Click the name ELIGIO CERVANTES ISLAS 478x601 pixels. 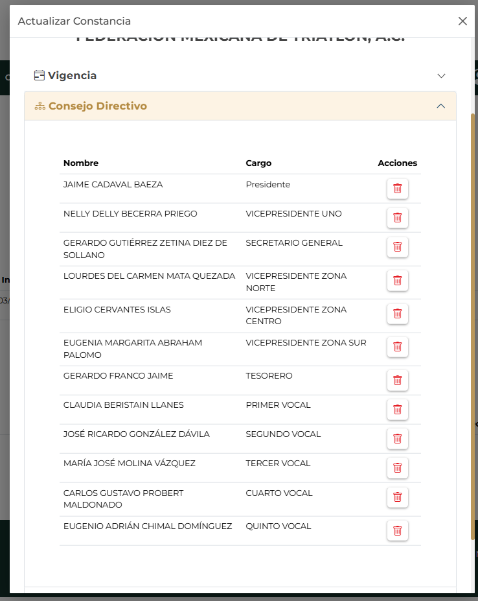tap(117, 309)
